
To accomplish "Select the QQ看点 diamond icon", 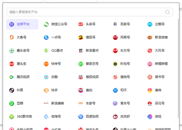I will coord(46,51).
